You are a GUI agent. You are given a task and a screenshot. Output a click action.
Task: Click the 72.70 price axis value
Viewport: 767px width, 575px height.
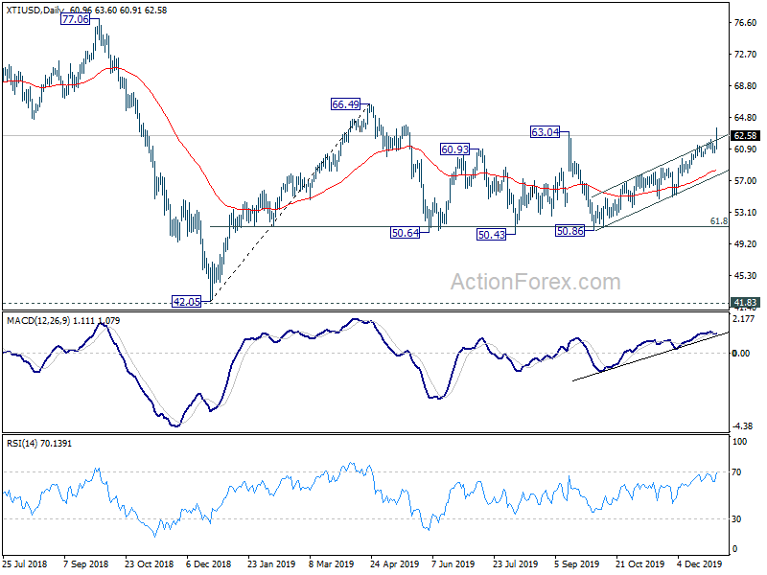(746, 55)
